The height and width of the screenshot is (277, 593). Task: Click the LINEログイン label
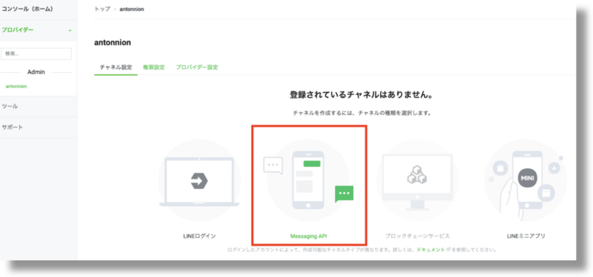[x=199, y=236]
